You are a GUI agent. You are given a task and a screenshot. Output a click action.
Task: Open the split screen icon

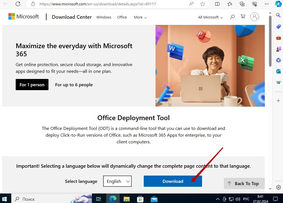[217, 4]
